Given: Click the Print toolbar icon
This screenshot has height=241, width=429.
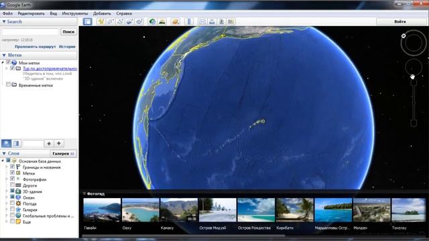Looking at the screenshot, I should (212, 21).
